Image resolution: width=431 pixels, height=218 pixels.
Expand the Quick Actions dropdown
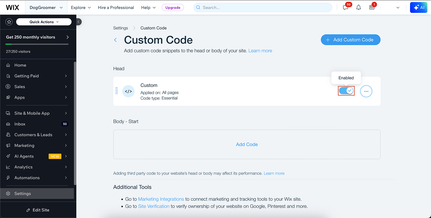[x=44, y=22]
